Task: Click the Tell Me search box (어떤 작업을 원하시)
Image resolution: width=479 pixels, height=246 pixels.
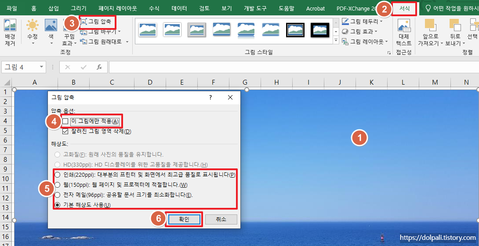Action: click(452, 8)
